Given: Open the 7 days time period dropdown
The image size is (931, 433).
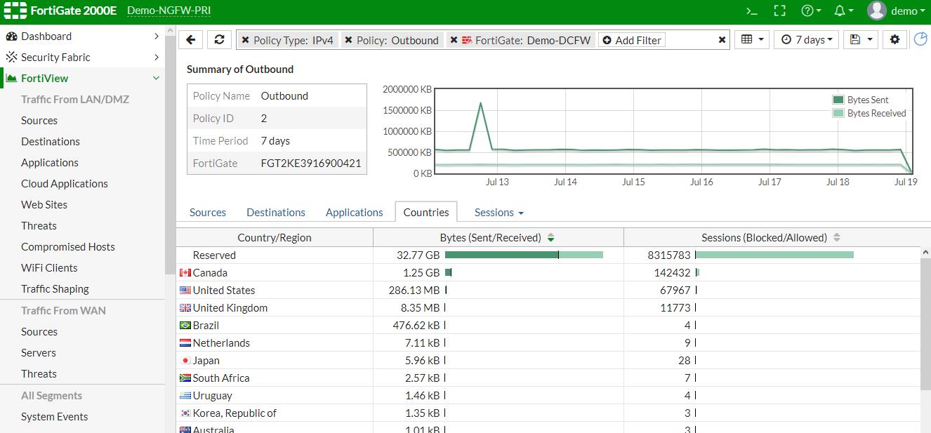Looking at the screenshot, I should [x=807, y=40].
